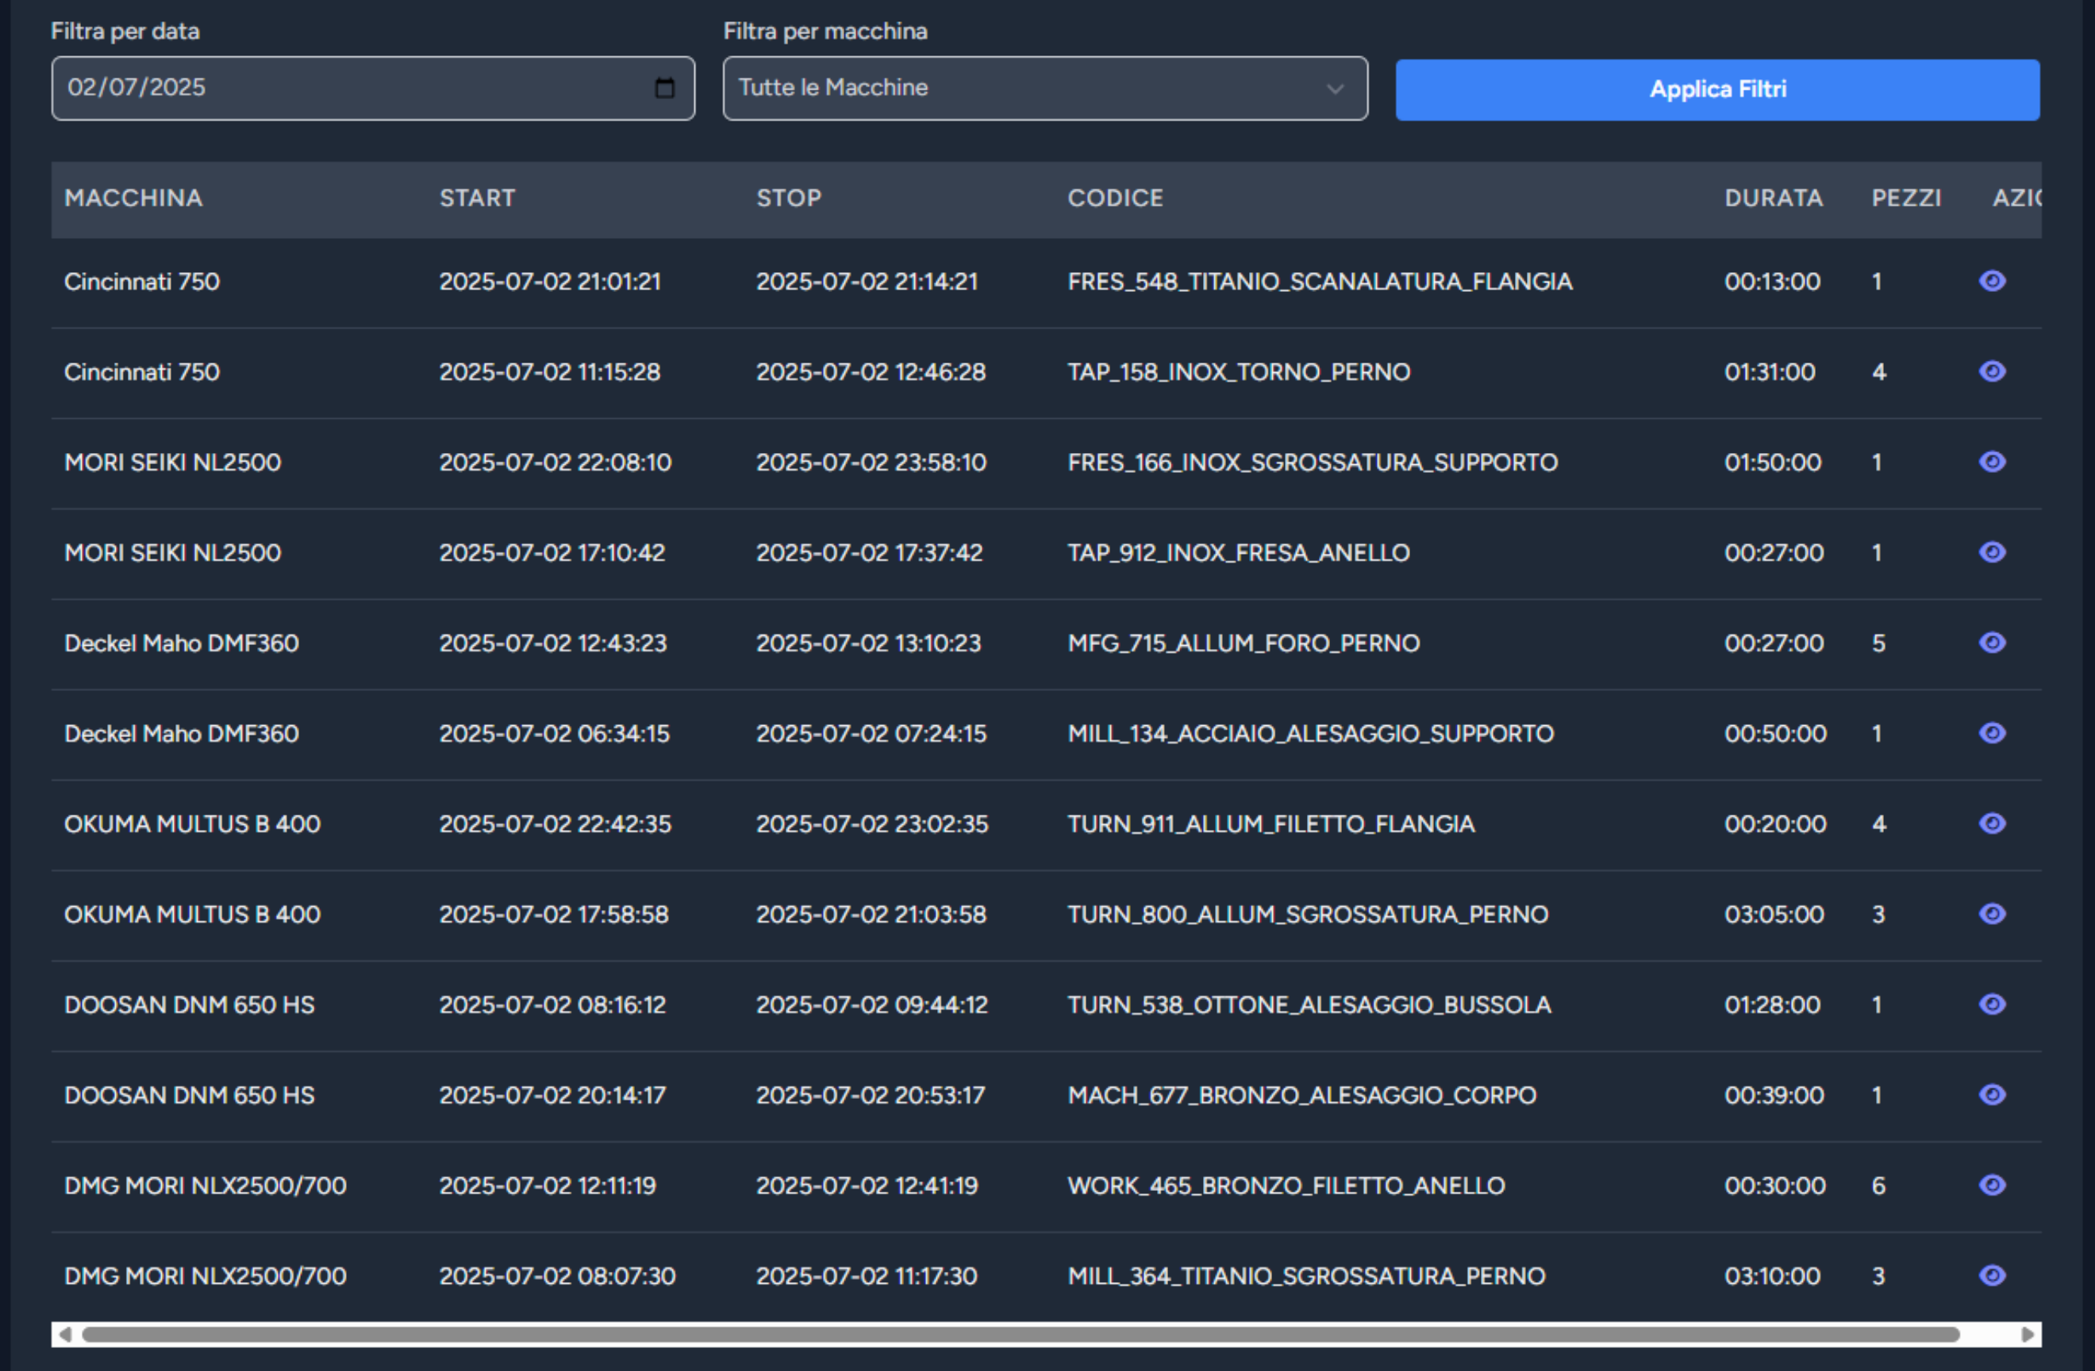
Task: View WORK_465_BRONZO_FILETTO_ANELLO entry
Action: (x=1992, y=1185)
